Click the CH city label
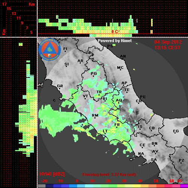This screenshot has width=188, height=188. 139,101
